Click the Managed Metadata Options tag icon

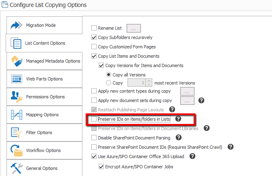[x=17, y=61]
